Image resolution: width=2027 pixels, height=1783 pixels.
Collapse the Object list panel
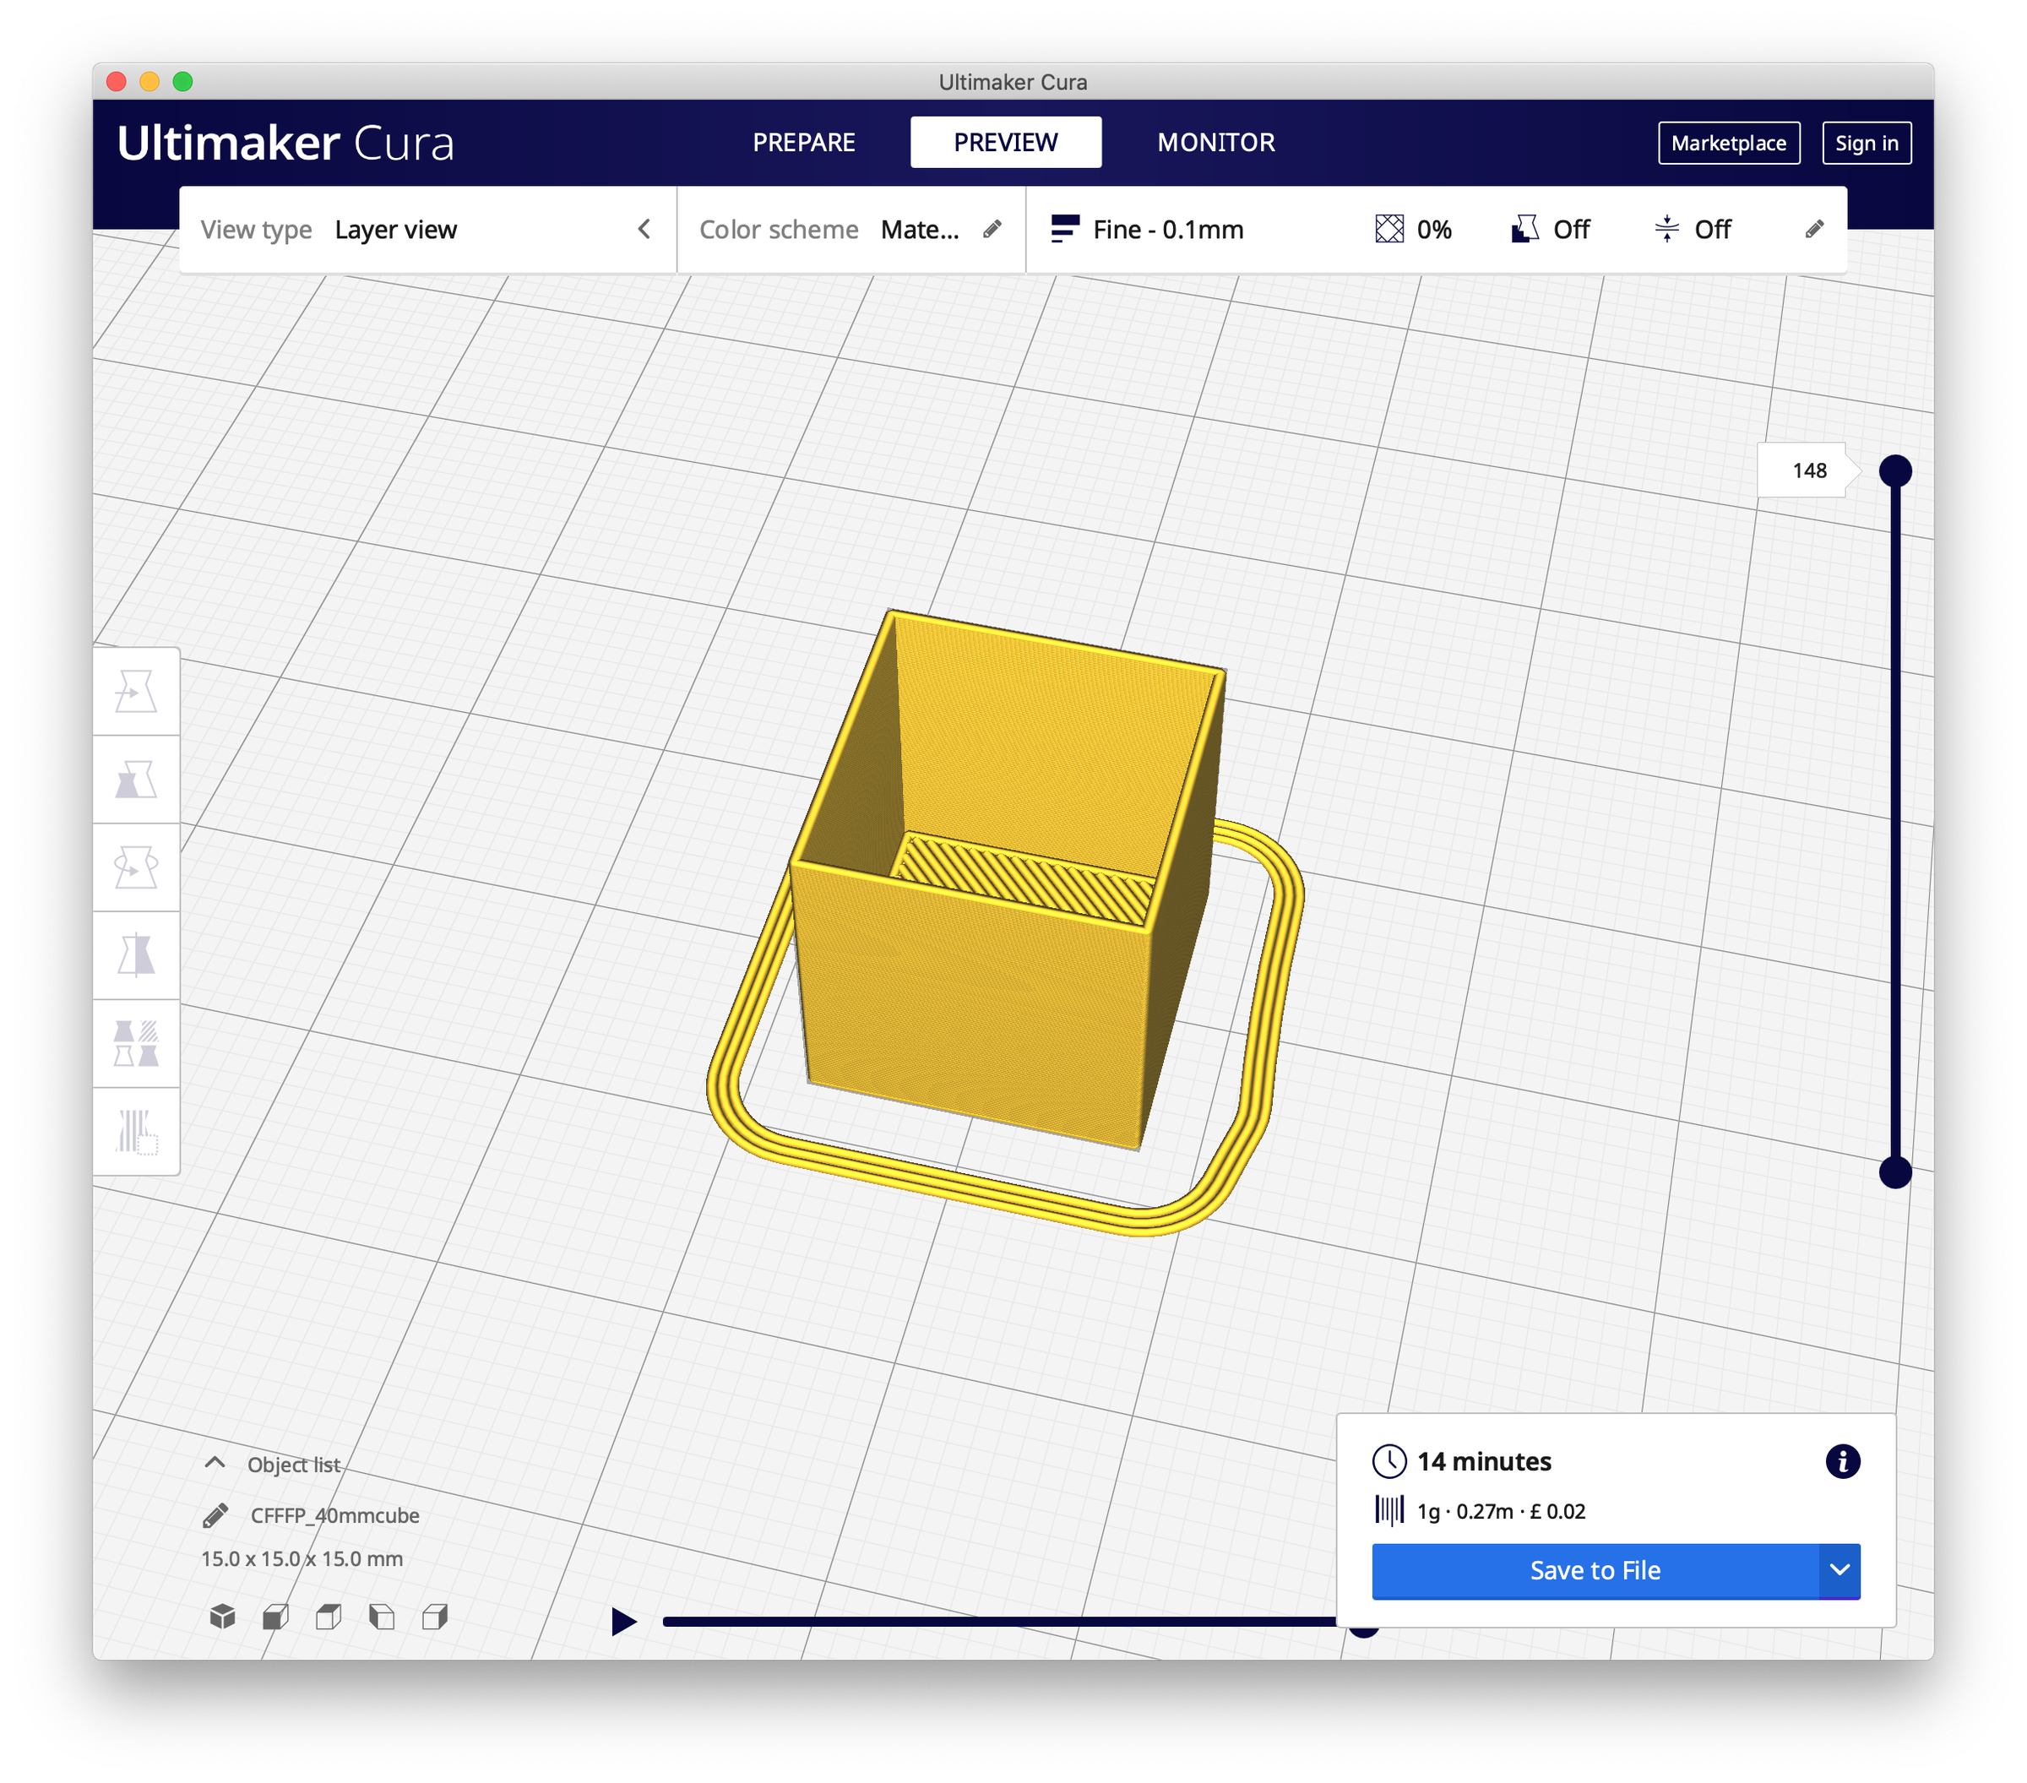[215, 1462]
